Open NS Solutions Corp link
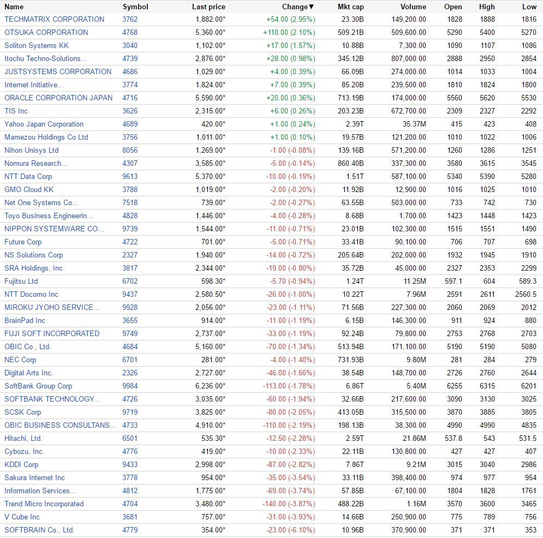The image size is (543, 538). click(34, 255)
